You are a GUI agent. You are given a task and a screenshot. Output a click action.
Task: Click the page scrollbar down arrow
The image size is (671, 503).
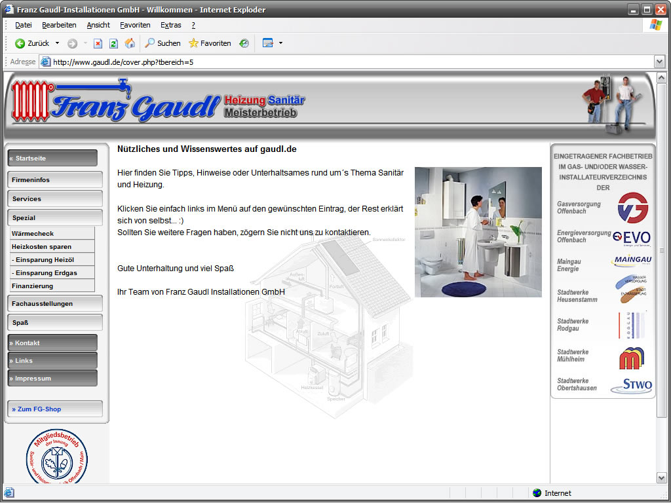coord(661,477)
